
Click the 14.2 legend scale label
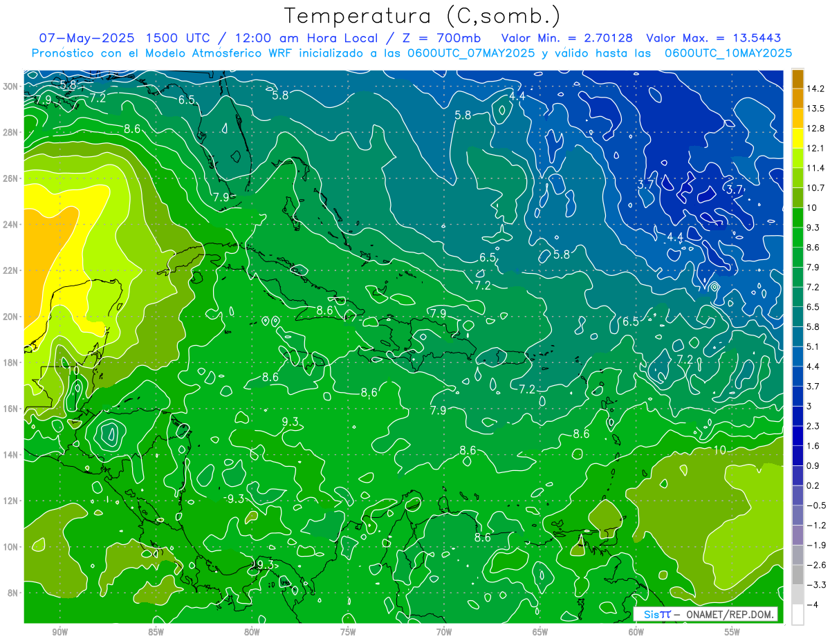pos(815,89)
